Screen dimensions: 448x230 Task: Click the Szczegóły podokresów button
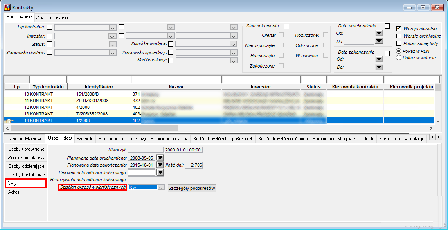click(192, 188)
